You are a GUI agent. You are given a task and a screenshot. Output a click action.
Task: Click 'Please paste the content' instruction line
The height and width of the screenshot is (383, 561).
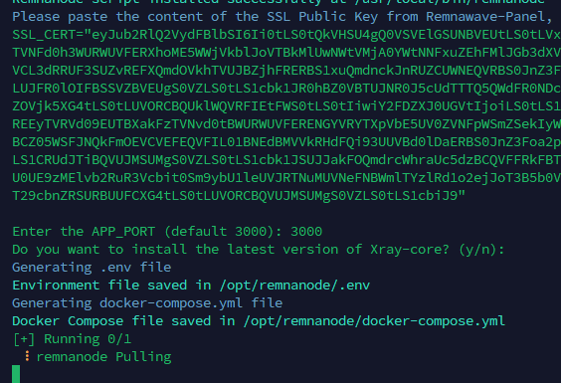tap(282, 17)
